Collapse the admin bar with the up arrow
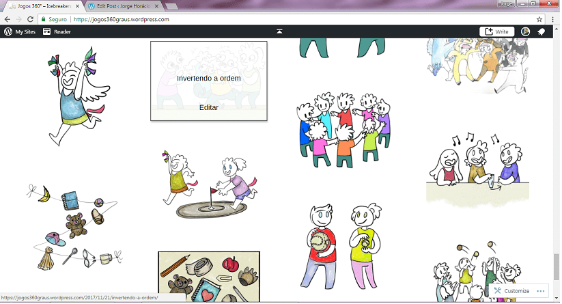This screenshot has height=304, width=562. click(x=279, y=31)
